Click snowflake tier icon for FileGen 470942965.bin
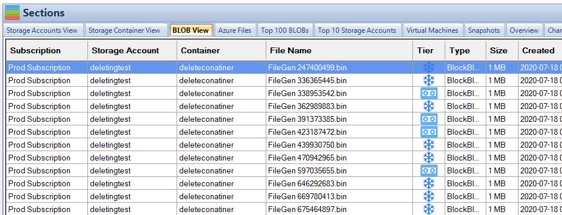This screenshot has height=215, width=562. 429,158
